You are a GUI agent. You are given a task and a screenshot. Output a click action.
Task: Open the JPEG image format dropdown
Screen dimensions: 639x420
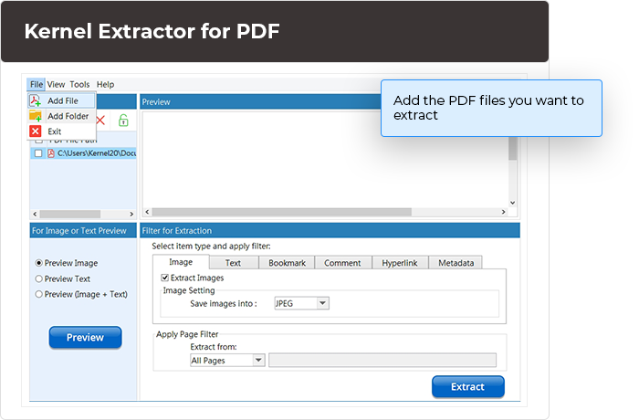click(323, 303)
